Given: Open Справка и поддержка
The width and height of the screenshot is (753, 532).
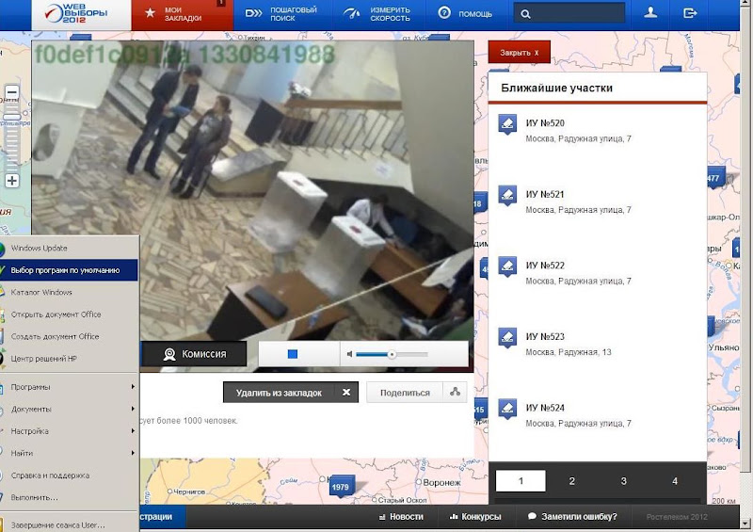Looking at the screenshot, I should click(x=69, y=476).
